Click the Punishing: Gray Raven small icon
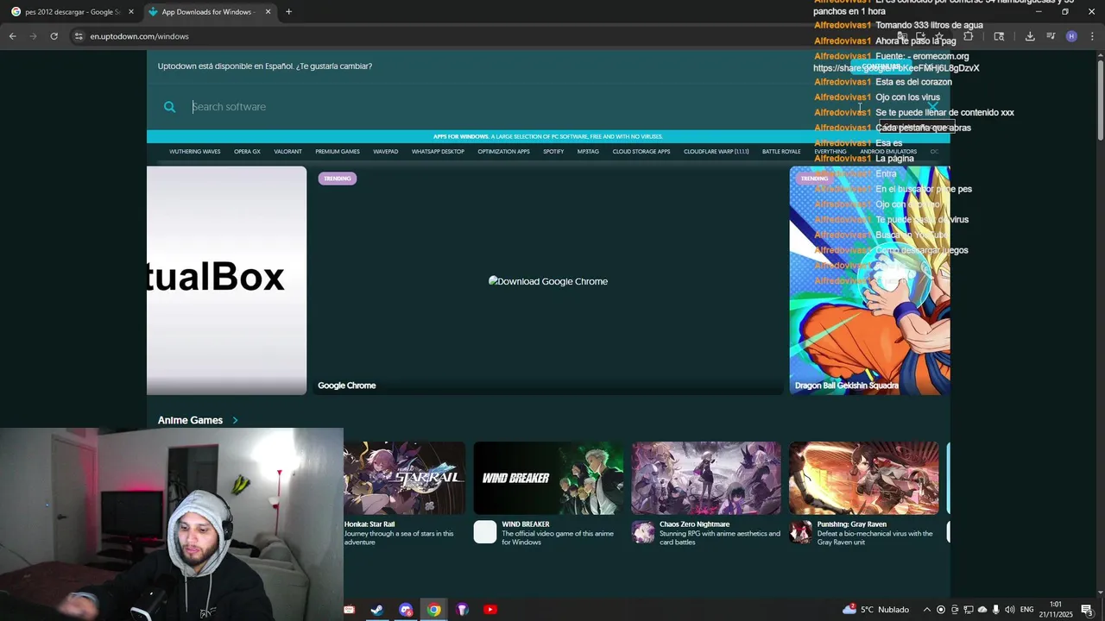Image resolution: width=1105 pixels, height=621 pixels. coord(801,532)
